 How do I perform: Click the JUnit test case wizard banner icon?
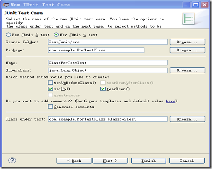coord(188,19)
